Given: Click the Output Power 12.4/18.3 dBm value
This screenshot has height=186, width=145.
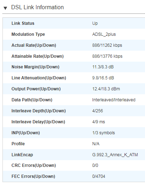Looking at the screenshot, I should 106,89.
